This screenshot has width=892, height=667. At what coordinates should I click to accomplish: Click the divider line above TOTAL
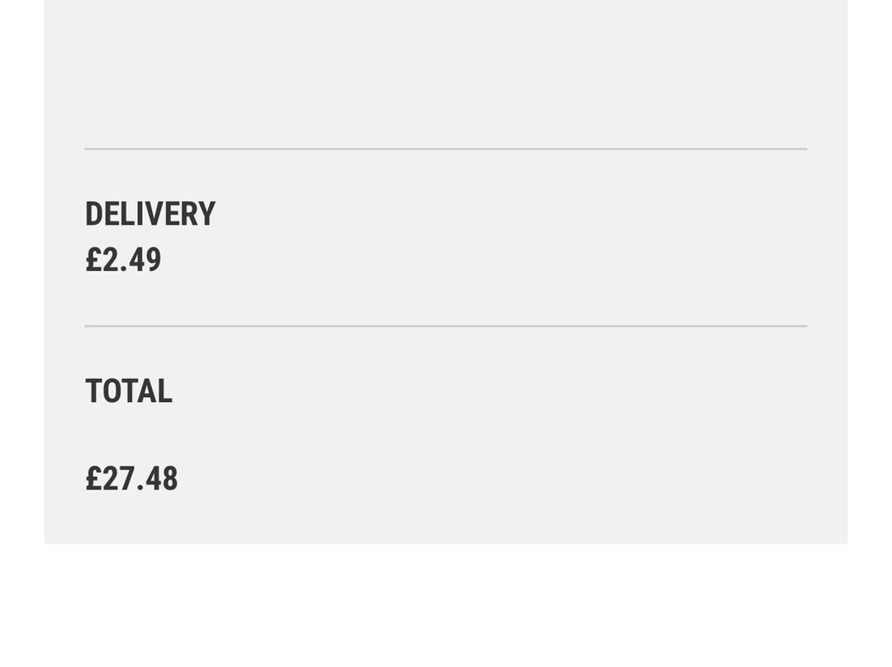coord(446,326)
